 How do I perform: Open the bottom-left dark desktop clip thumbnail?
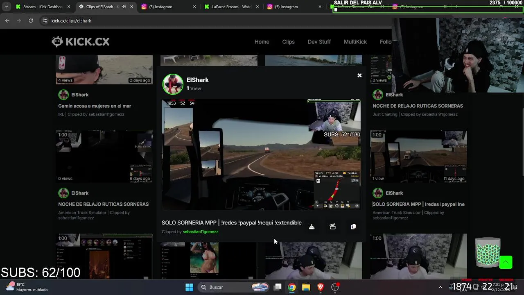click(104, 256)
